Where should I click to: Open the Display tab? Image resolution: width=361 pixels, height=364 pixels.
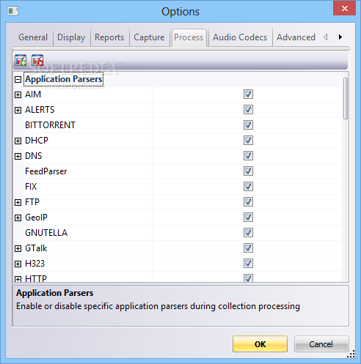pyautogui.click(x=71, y=37)
